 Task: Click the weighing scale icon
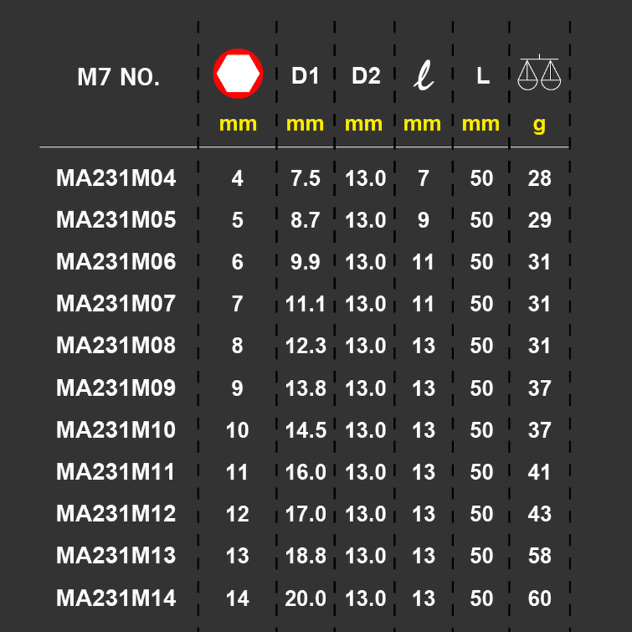tap(539, 73)
